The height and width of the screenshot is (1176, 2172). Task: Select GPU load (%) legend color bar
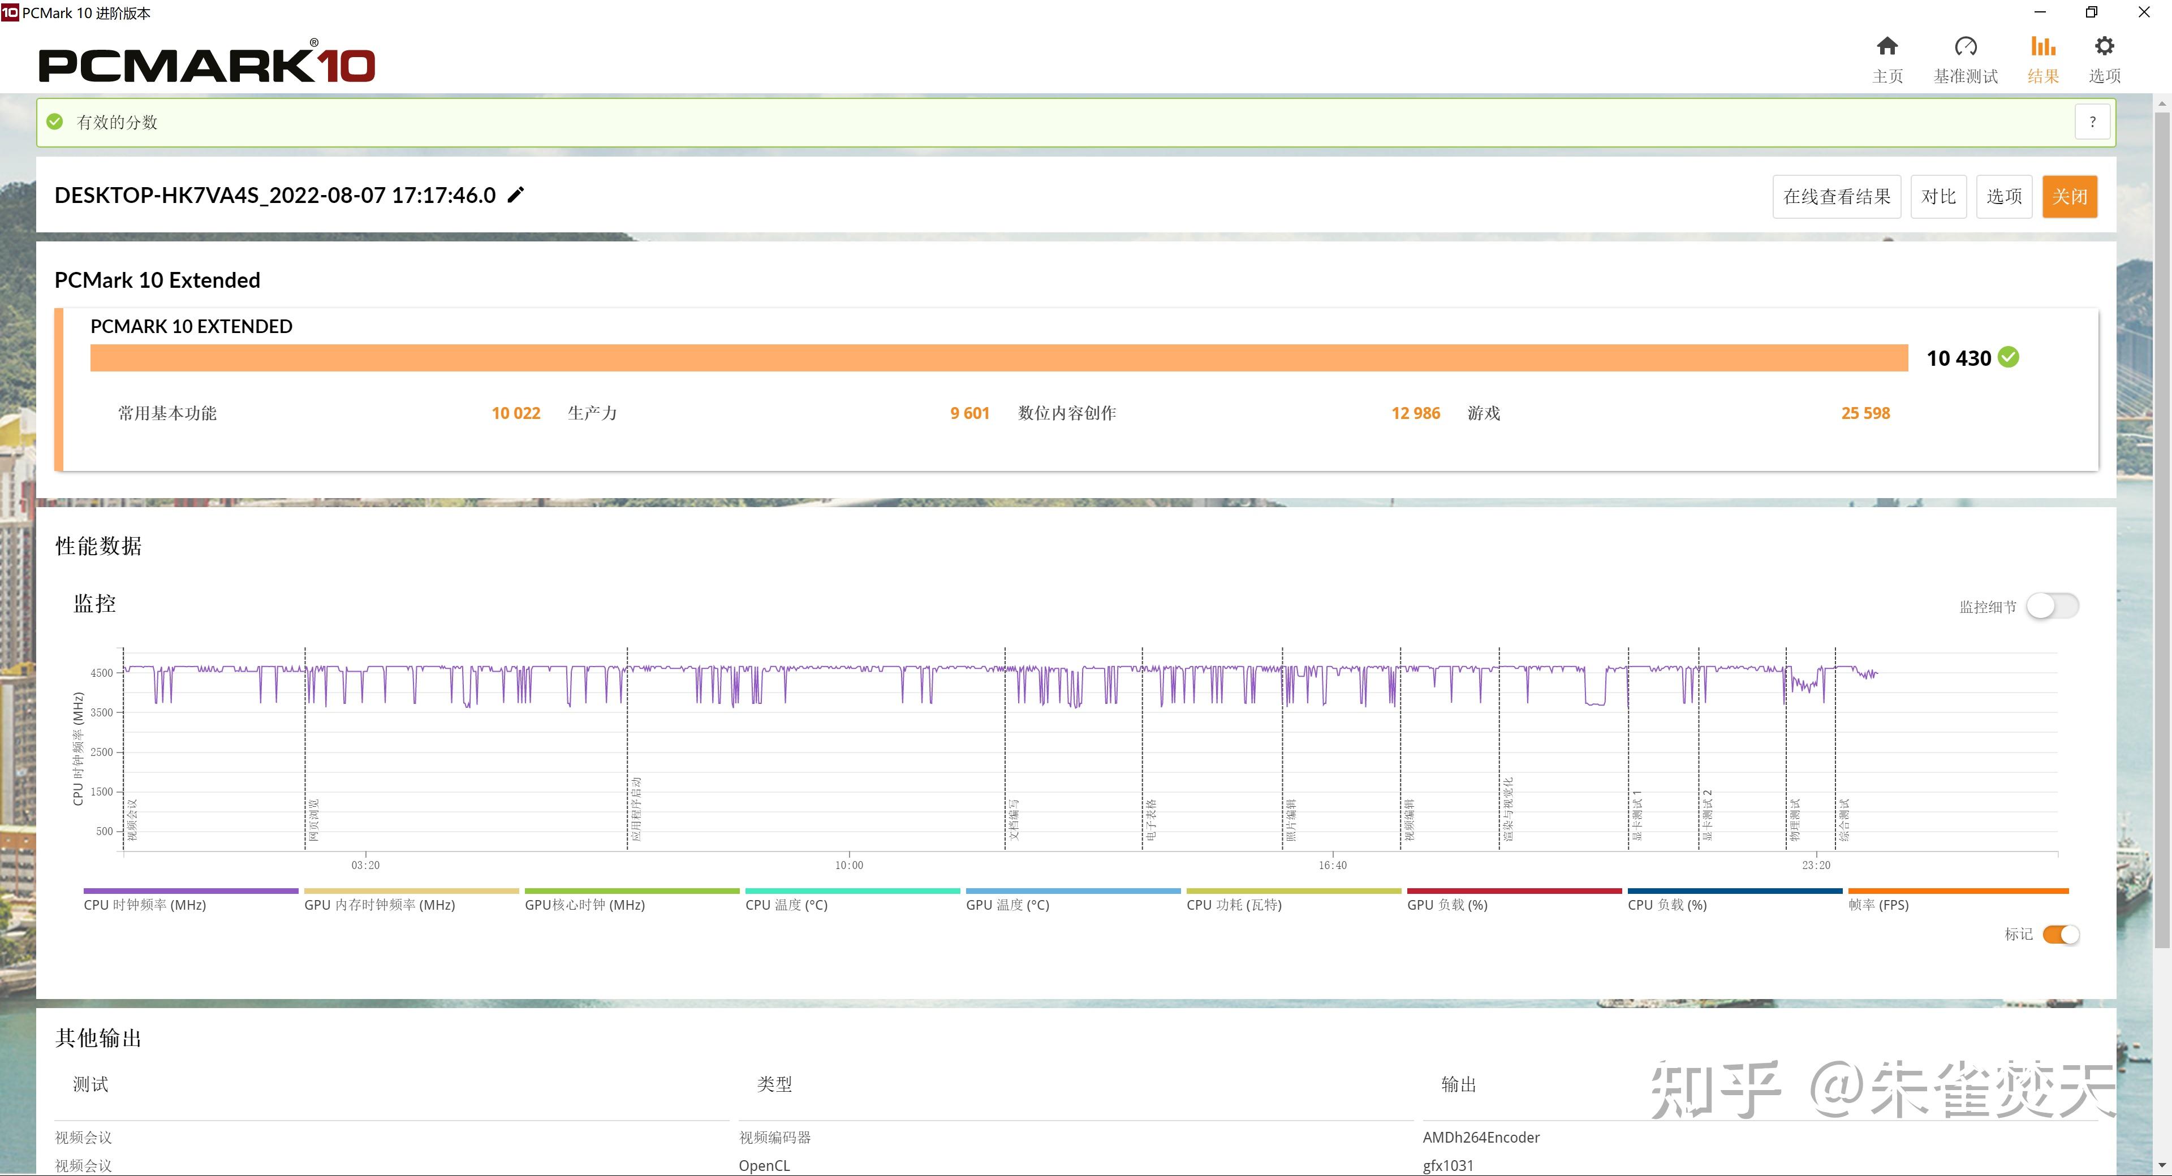1514,891
